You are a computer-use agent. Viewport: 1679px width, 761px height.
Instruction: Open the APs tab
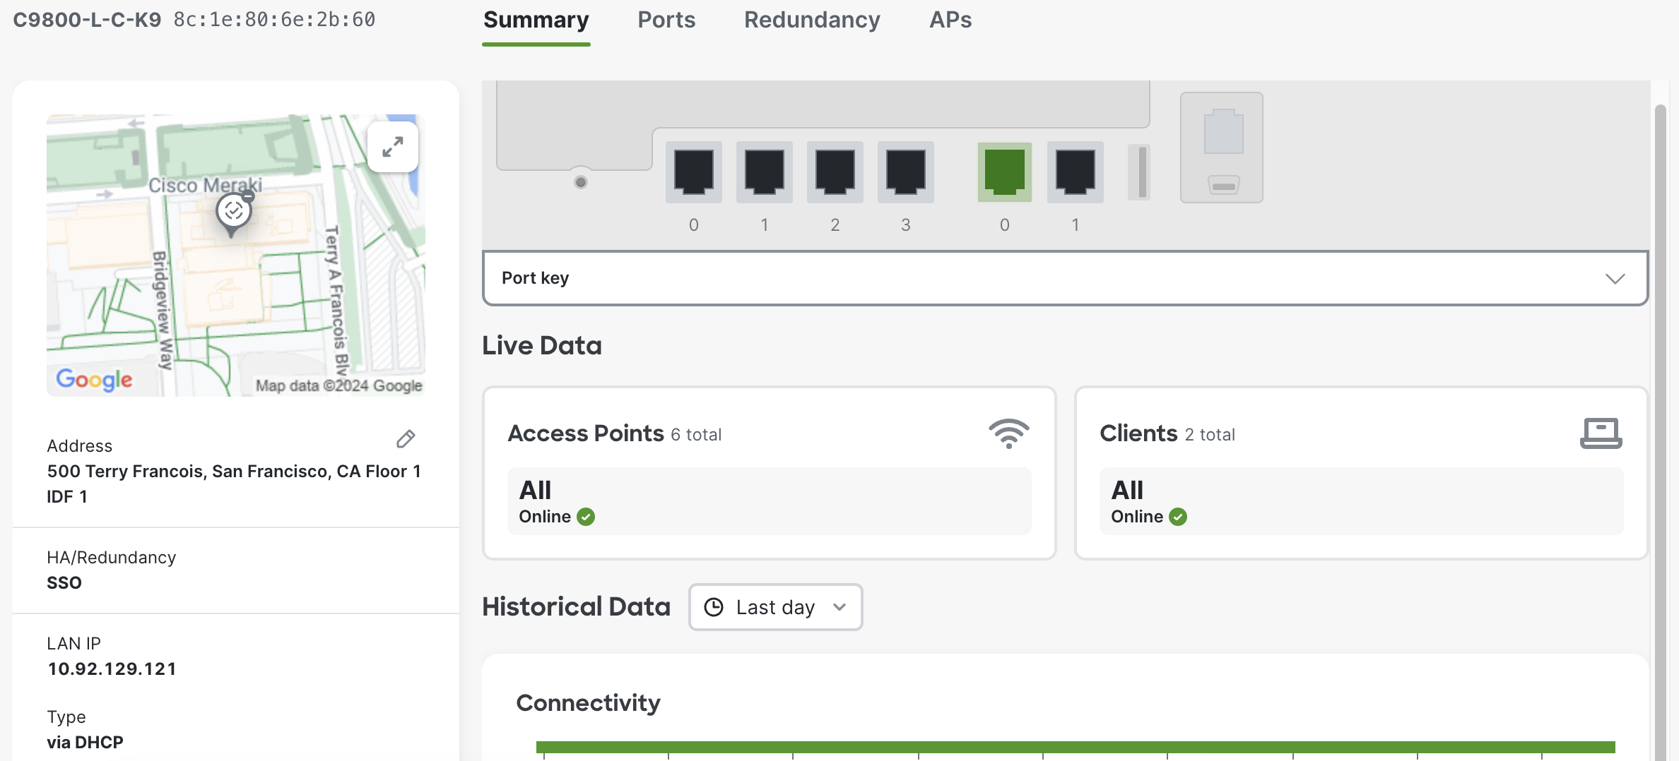(950, 20)
